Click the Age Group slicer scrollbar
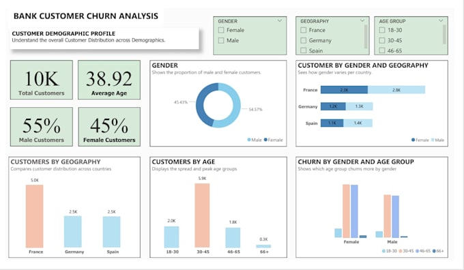464x270 pixels. 444,35
